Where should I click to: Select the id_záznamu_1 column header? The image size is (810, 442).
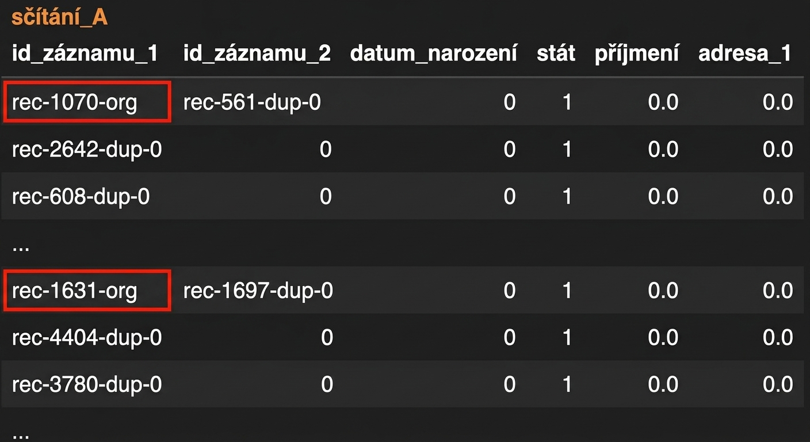[x=85, y=54]
